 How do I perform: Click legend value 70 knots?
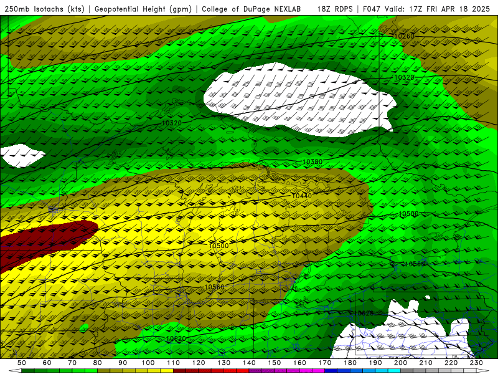pos(72,363)
